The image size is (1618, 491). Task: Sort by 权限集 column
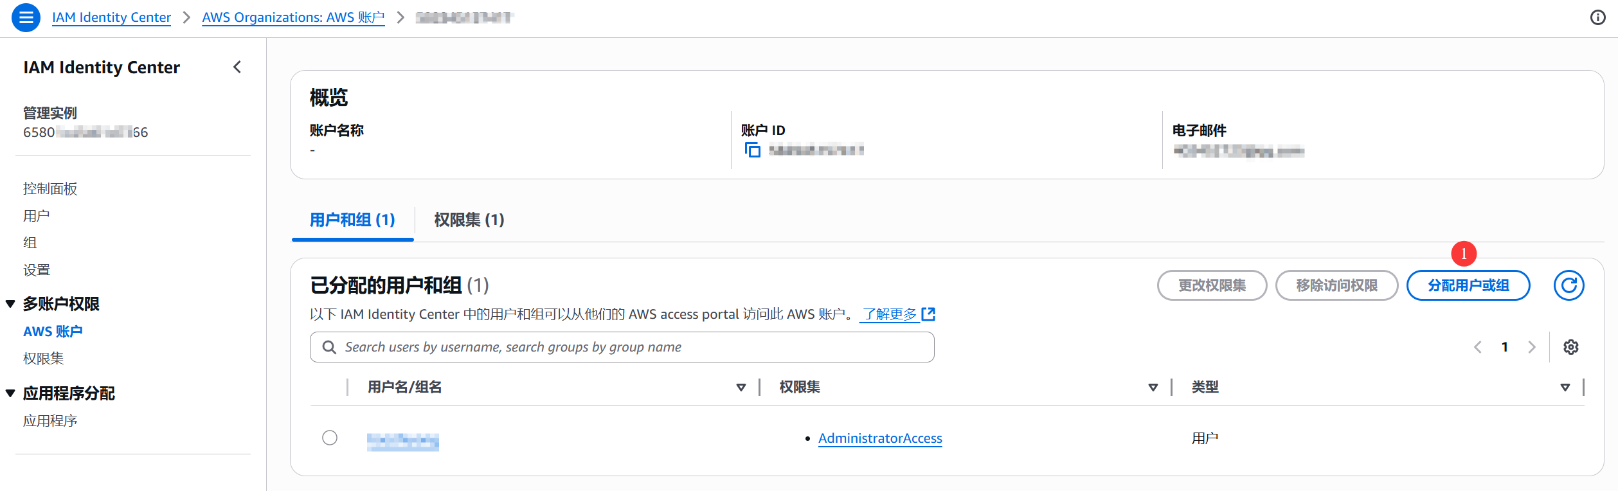1153,388
